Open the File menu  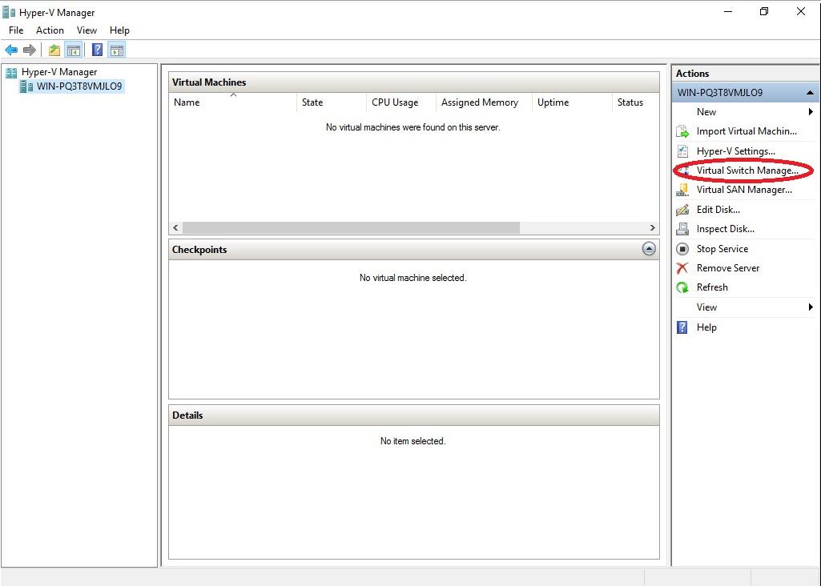tap(16, 30)
